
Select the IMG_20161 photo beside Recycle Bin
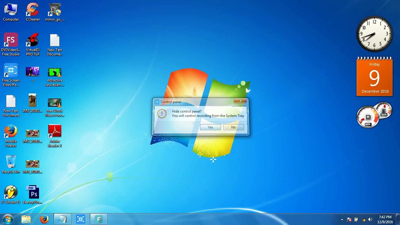coord(32,166)
